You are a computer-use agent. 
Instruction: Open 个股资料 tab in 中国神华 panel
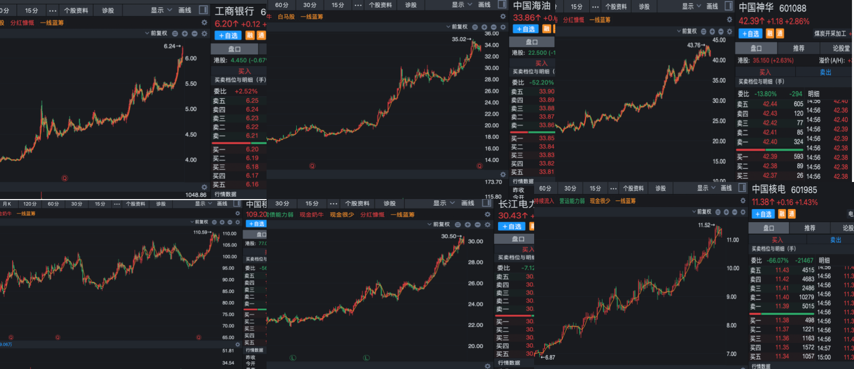point(616,7)
